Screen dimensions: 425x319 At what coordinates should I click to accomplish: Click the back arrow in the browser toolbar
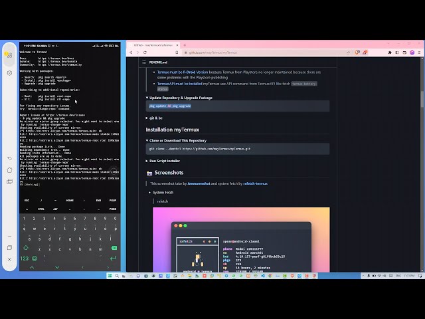point(131,53)
